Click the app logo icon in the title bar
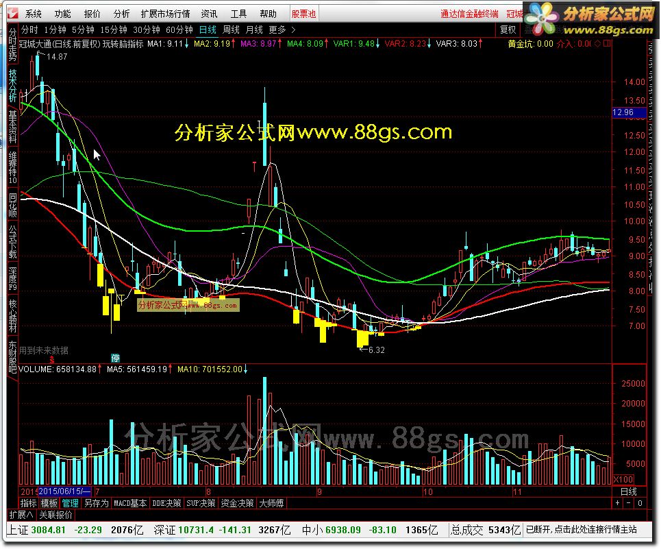Viewport: 661px width, 549px height. pyautogui.click(x=12, y=14)
